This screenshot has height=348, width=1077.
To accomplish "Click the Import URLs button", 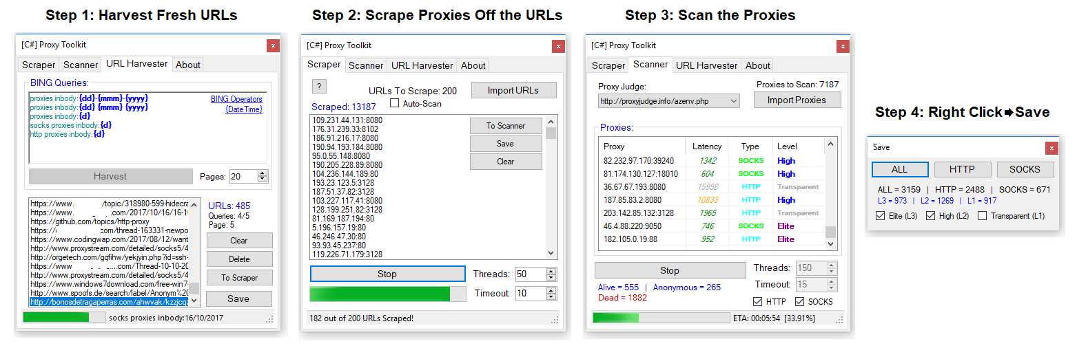I will click(513, 90).
